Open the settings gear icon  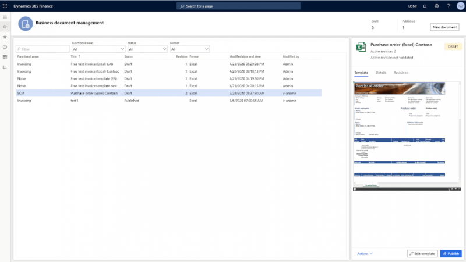coord(436,6)
